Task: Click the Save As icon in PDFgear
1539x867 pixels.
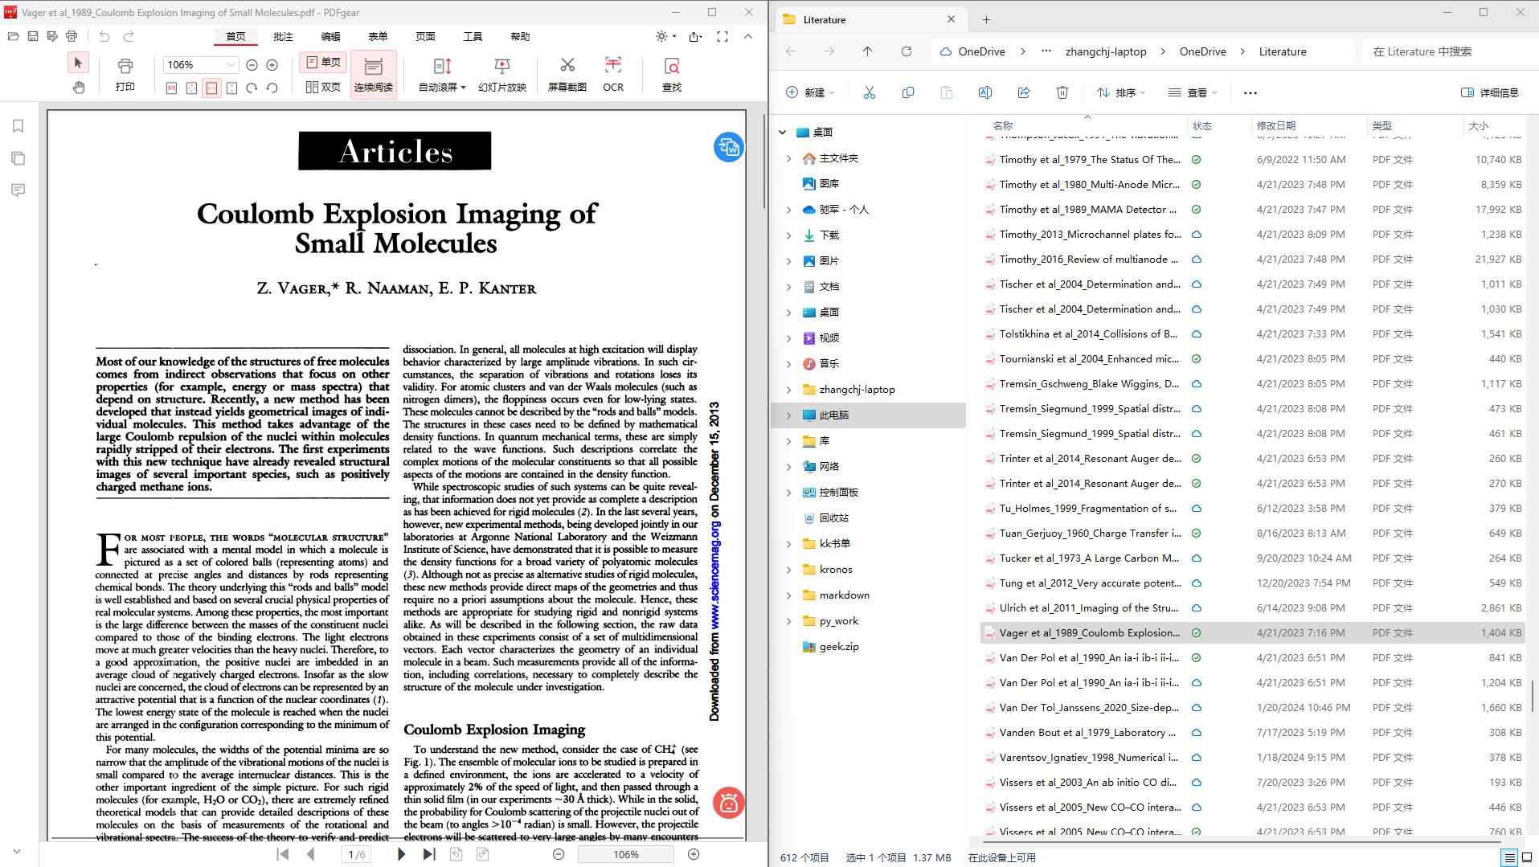Action: 52,36
